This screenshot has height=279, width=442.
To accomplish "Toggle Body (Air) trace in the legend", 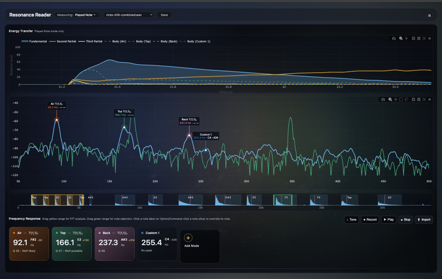I will click(115, 41).
